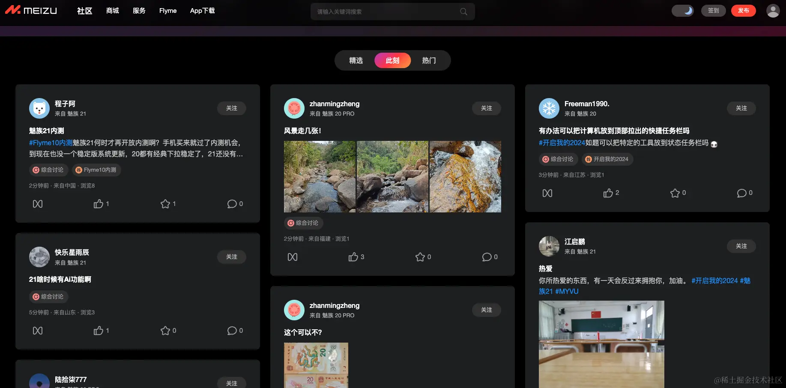Click the 签到 sign-in button
786x388 pixels.
[713, 11]
